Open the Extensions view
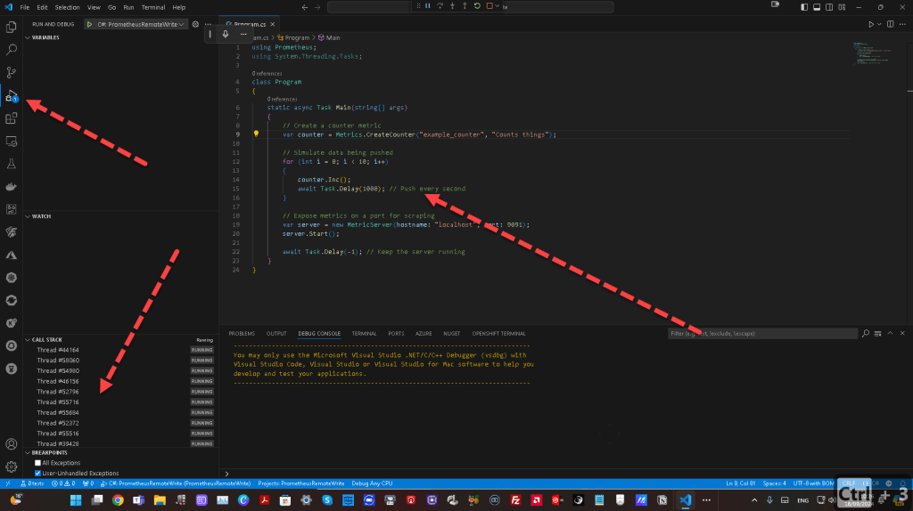 click(11, 118)
